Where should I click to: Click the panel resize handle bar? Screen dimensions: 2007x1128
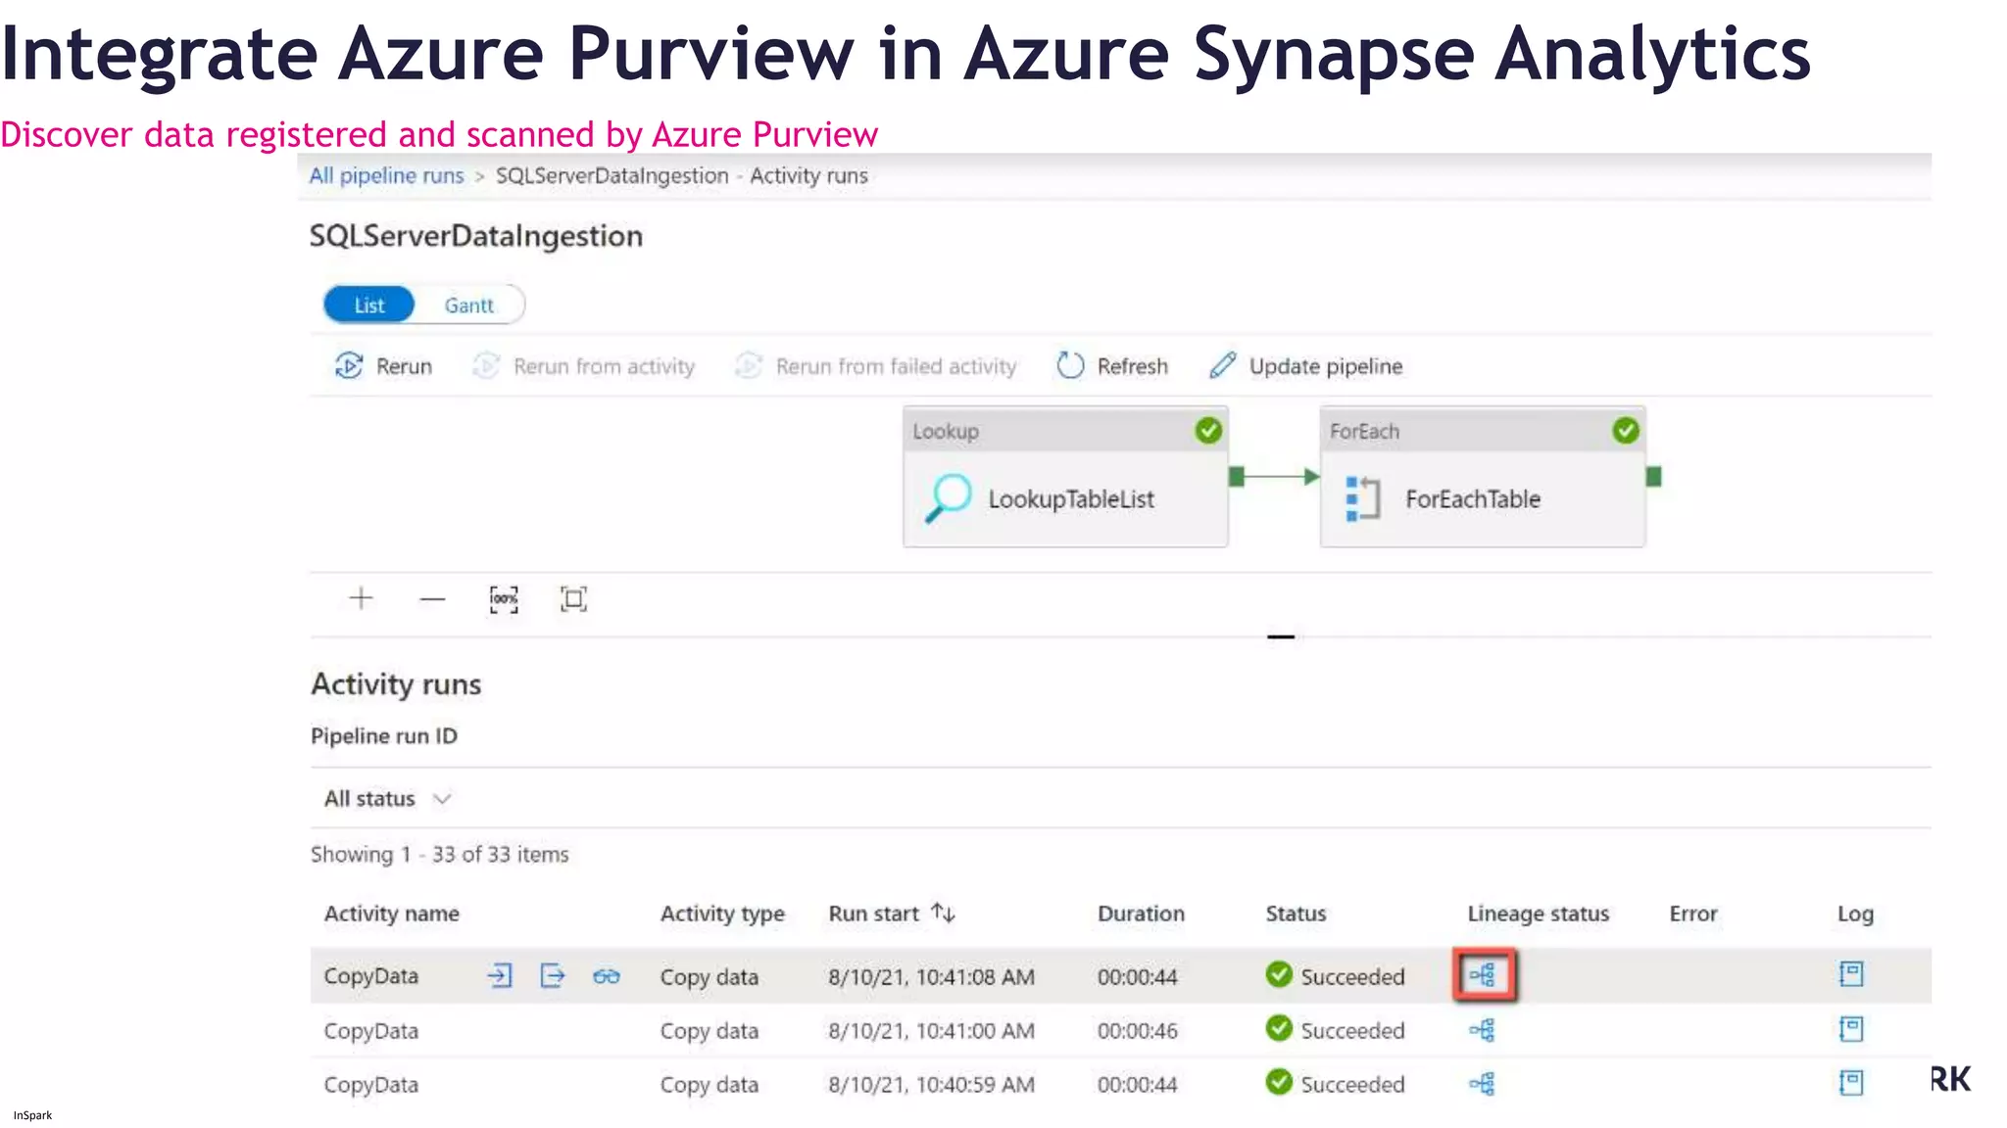pyautogui.click(x=1281, y=637)
